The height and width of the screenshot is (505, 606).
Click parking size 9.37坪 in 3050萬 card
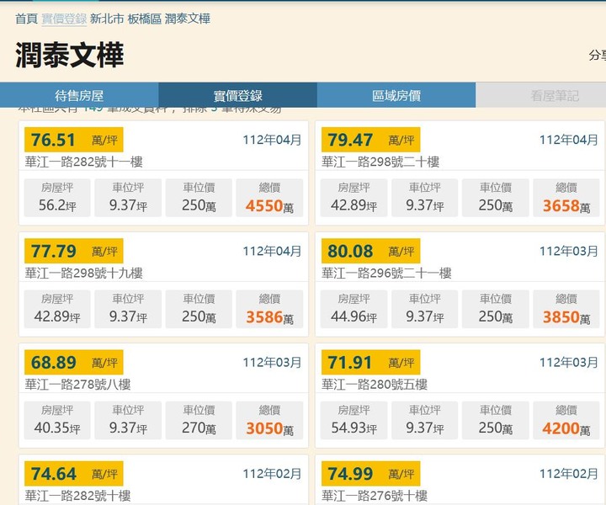pyautogui.click(x=128, y=428)
